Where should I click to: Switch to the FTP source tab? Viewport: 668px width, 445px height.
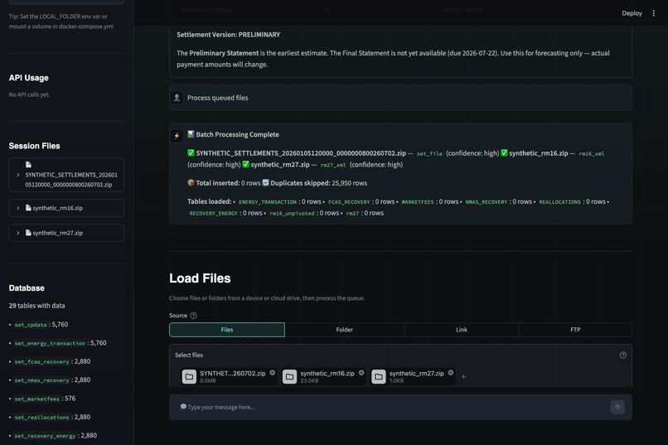[575, 330]
